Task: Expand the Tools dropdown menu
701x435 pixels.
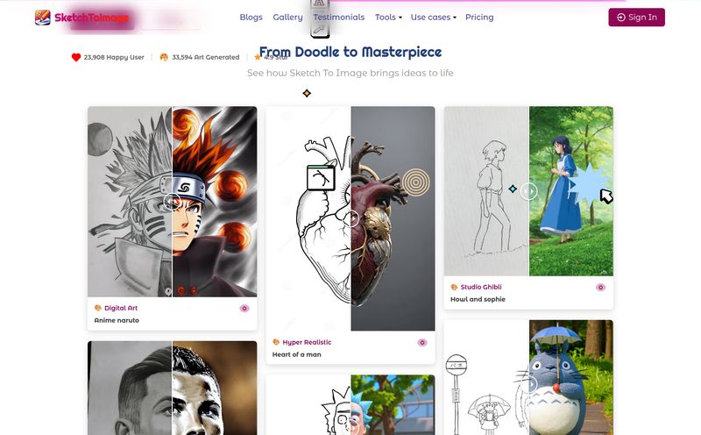Action: (388, 17)
